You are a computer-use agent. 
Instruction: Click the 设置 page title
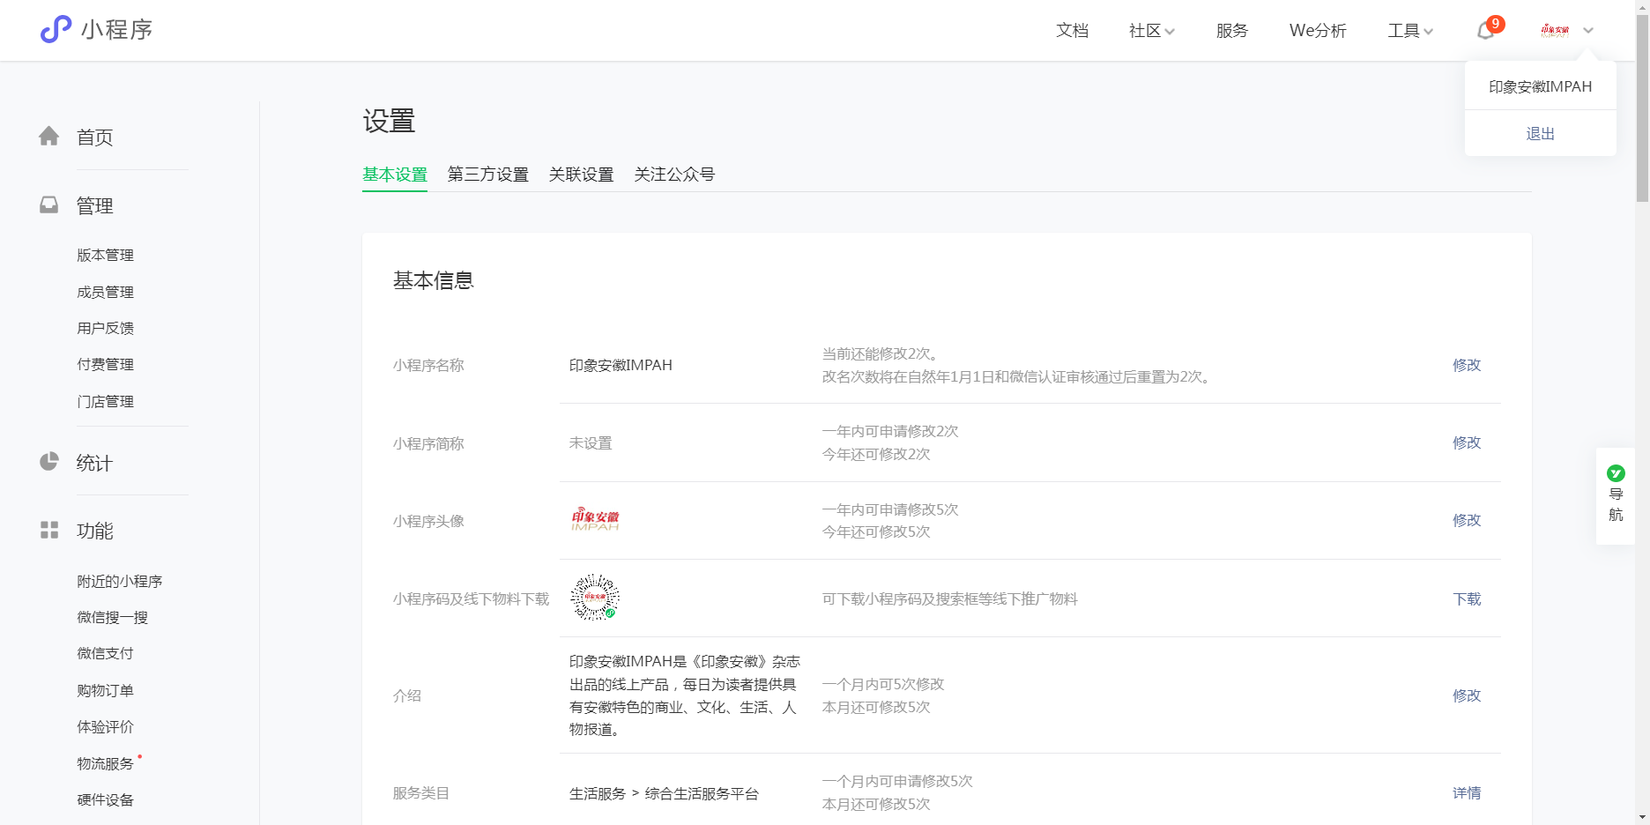[x=389, y=121]
